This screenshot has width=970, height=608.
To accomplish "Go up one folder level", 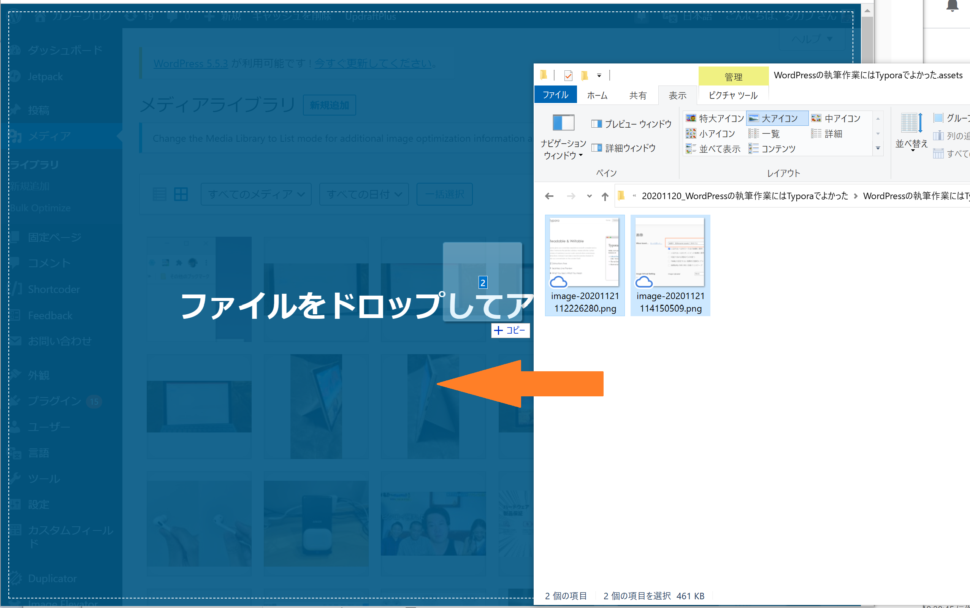I will [605, 196].
